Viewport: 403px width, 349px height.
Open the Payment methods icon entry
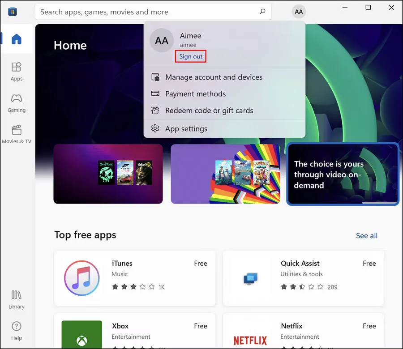click(156, 94)
